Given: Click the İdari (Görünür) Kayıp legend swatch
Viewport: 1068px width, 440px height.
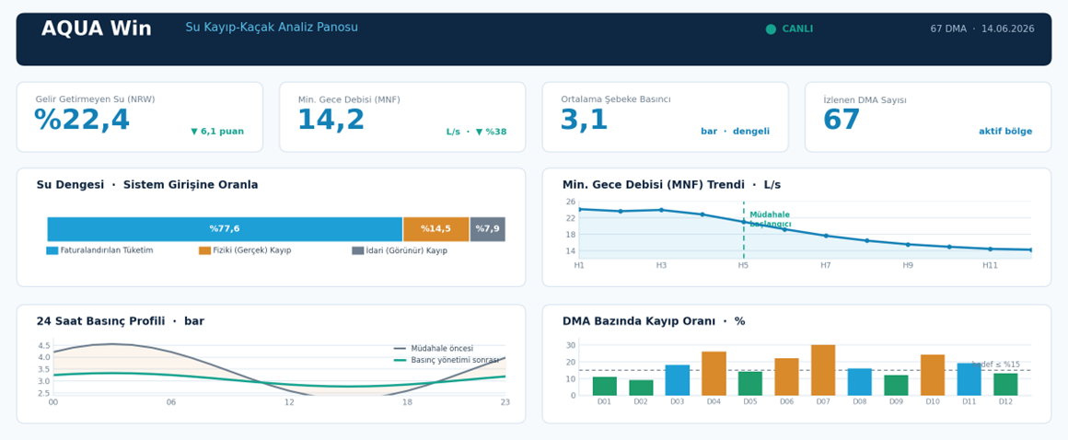Looking at the screenshot, I should (357, 250).
